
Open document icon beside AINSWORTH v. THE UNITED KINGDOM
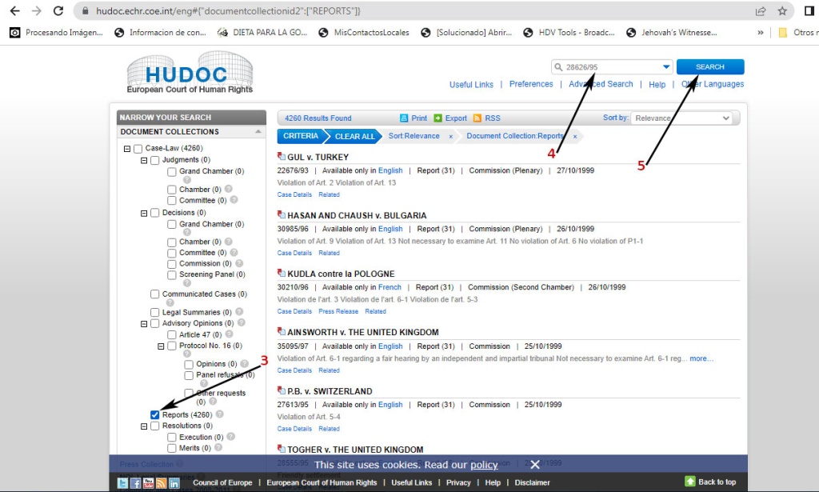(x=281, y=332)
